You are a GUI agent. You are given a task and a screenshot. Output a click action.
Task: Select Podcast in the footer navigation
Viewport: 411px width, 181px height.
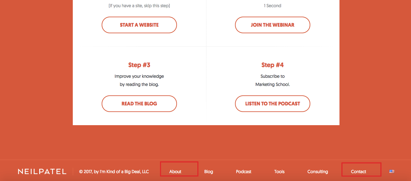coord(244,172)
